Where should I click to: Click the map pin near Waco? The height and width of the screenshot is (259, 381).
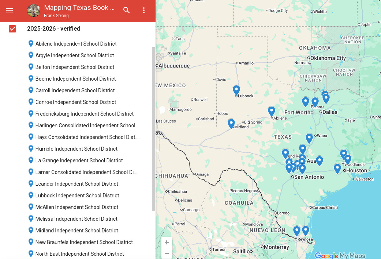[x=309, y=138]
